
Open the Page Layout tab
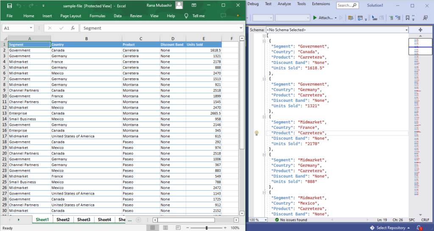[x=71, y=16]
